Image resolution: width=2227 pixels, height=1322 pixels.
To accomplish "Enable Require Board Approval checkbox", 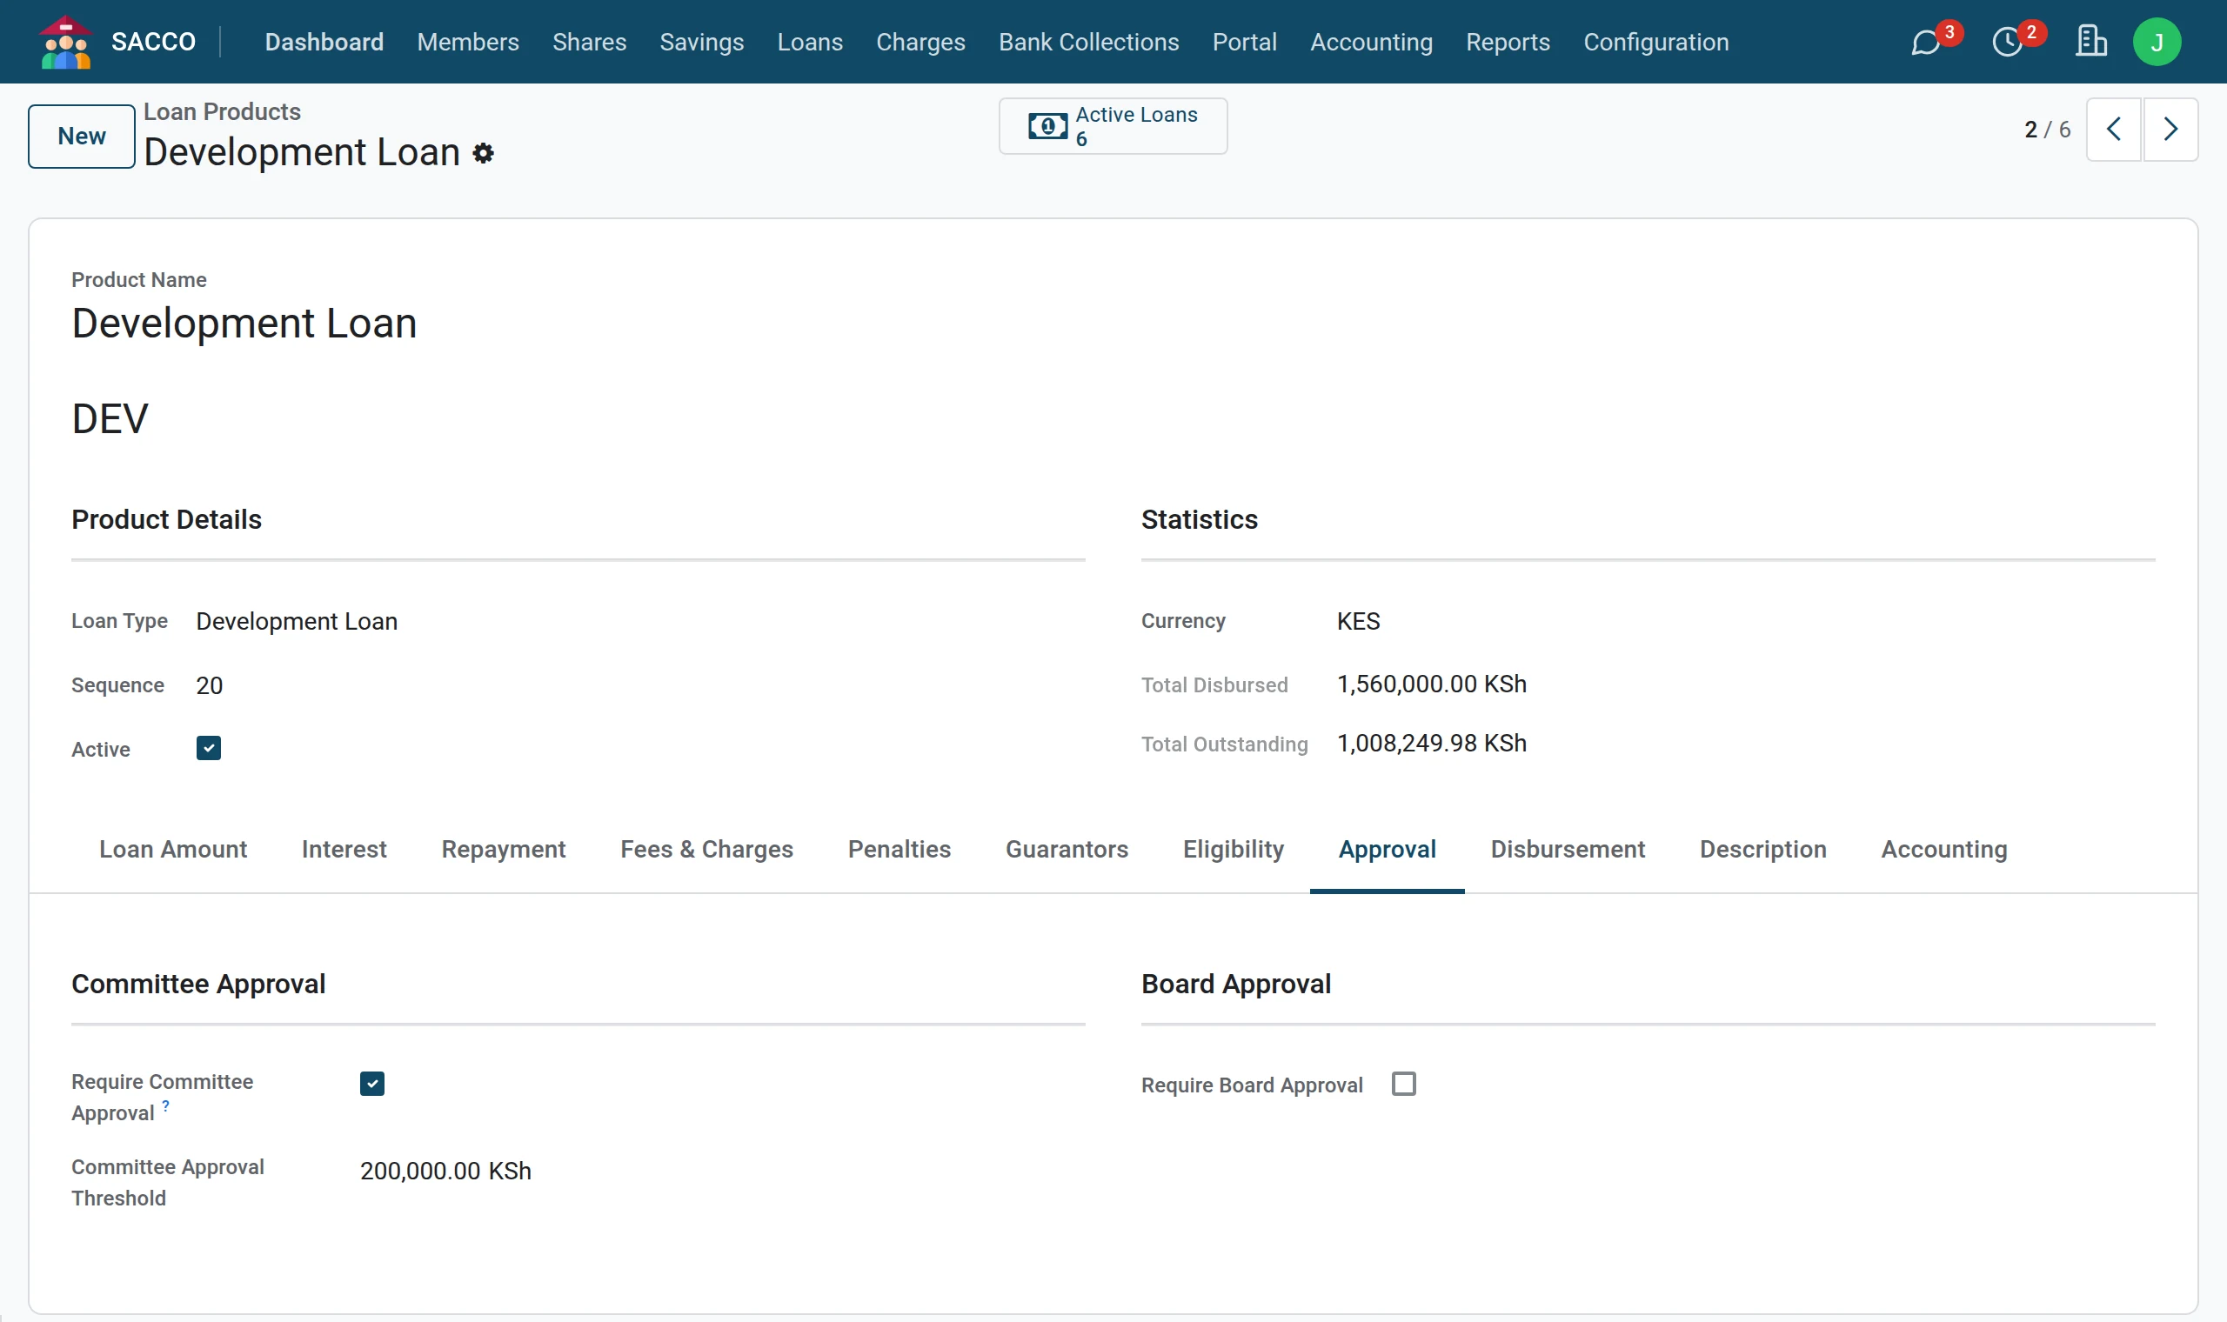I will [1404, 1083].
